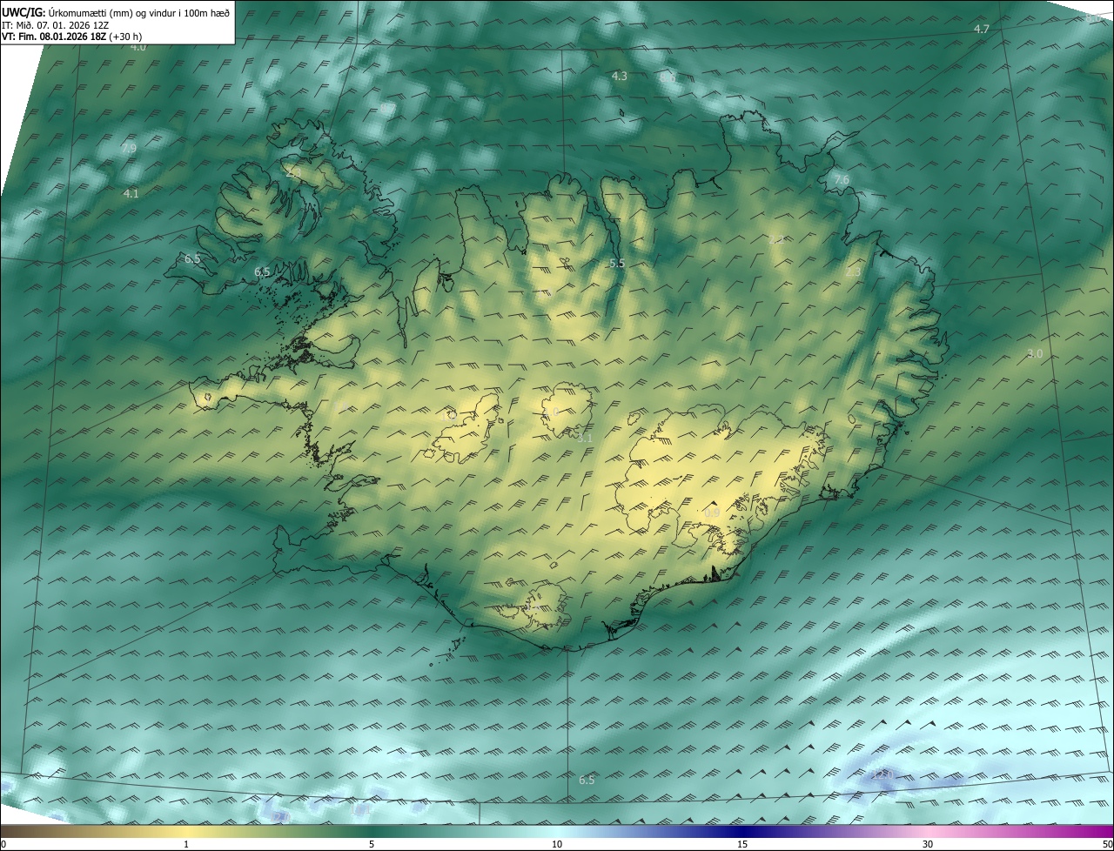Click the initial time line 'IT: Mið. 07. 01. 2026 12Z'
The width and height of the screenshot is (1114, 851).
point(55,25)
